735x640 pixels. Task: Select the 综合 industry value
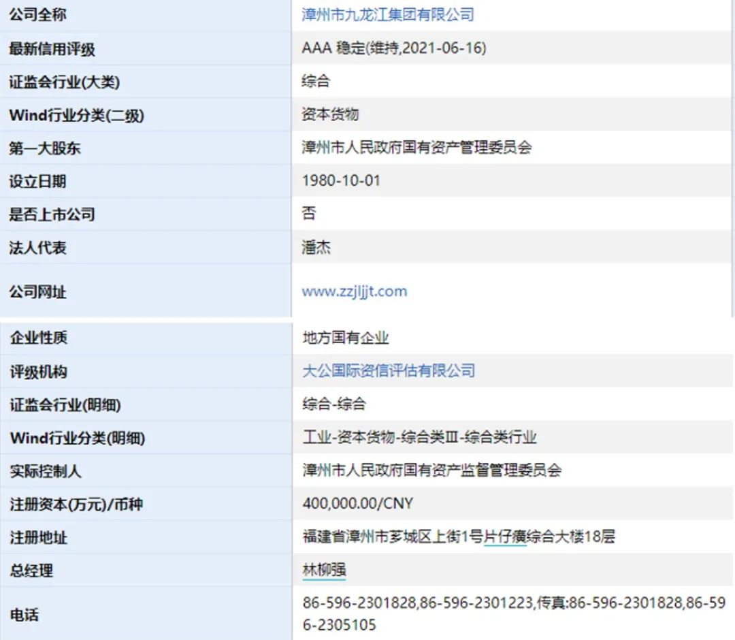[x=316, y=81]
